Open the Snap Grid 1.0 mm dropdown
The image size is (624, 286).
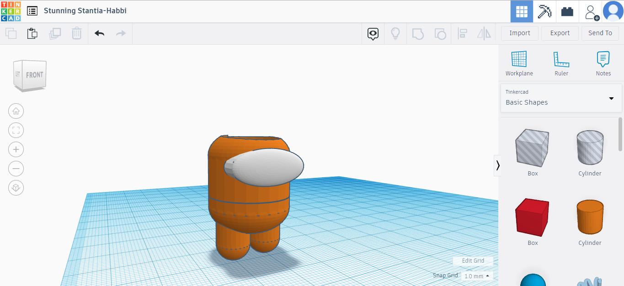click(477, 276)
